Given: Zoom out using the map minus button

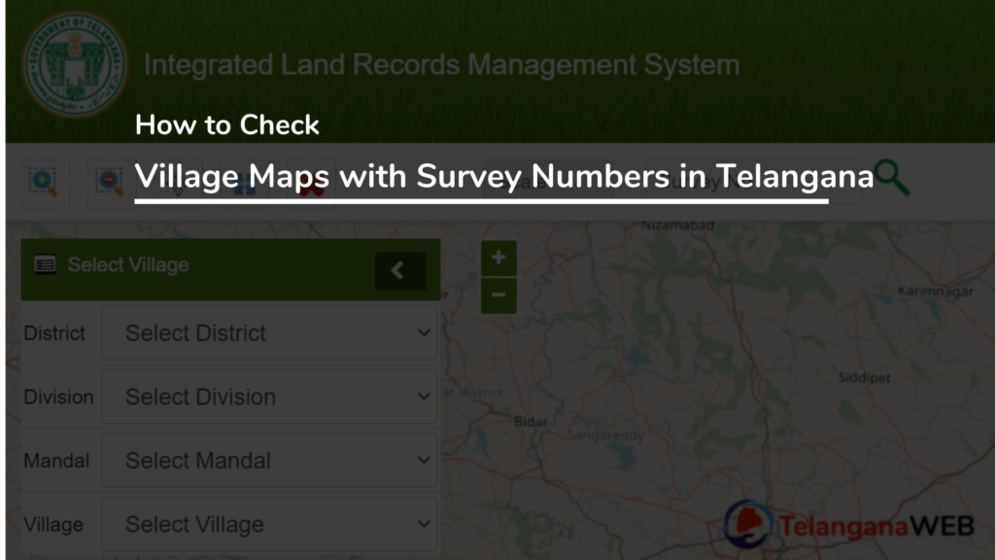Looking at the screenshot, I should click(498, 293).
